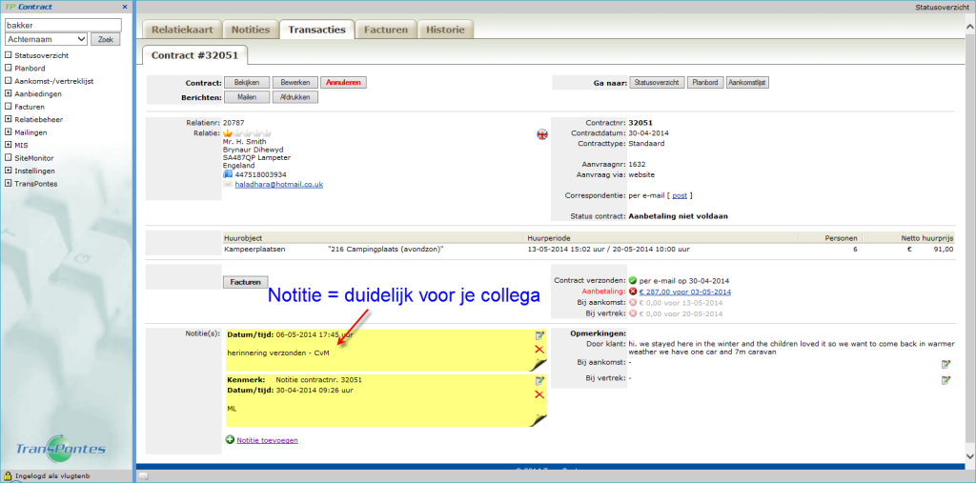Switch to the Facturen tab
The width and height of the screenshot is (976, 483).
pos(385,30)
